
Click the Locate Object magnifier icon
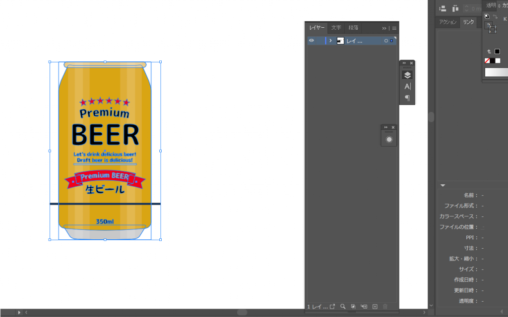click(x=343, y=307)
